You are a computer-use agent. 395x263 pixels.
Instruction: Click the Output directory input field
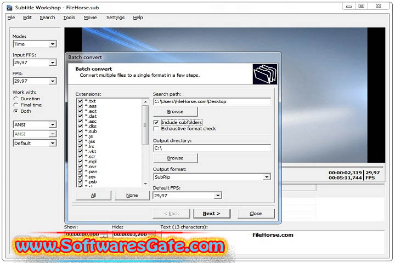[x=212, y=148]
